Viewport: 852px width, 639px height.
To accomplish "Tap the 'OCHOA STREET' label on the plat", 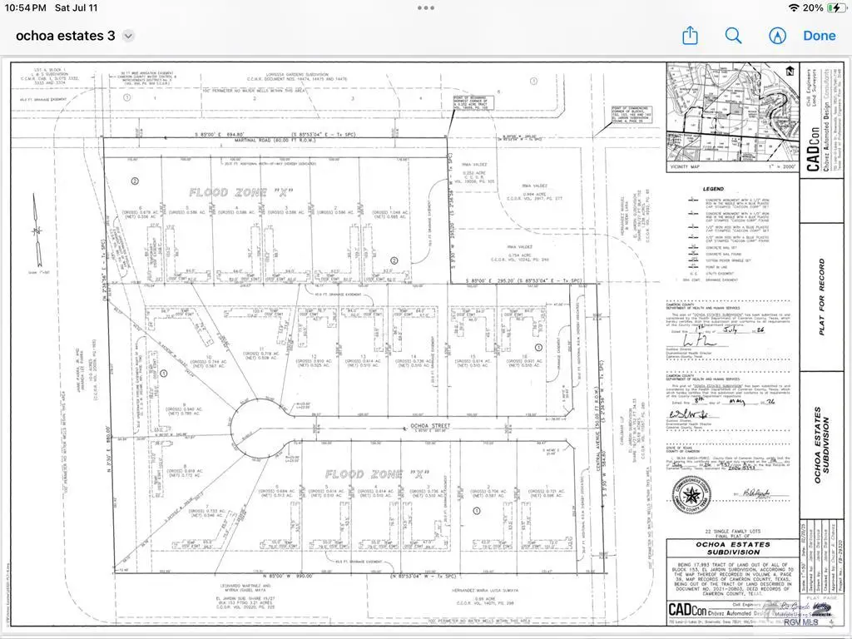I will coord(430,425).
